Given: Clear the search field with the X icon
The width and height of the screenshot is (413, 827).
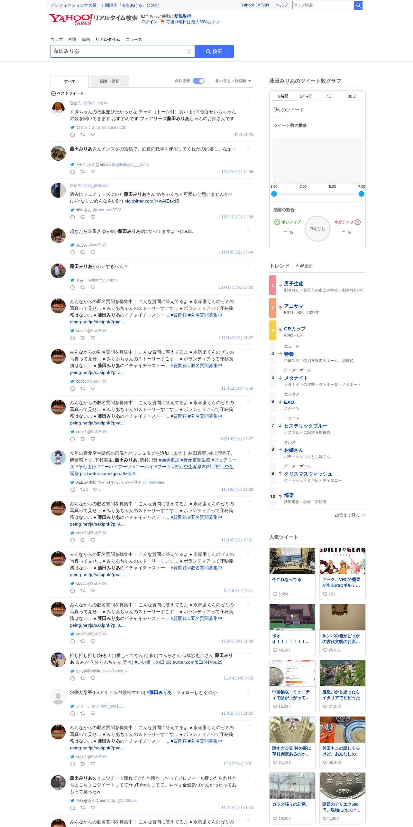Looking at the screenshot, I should (x=189, y=52).
